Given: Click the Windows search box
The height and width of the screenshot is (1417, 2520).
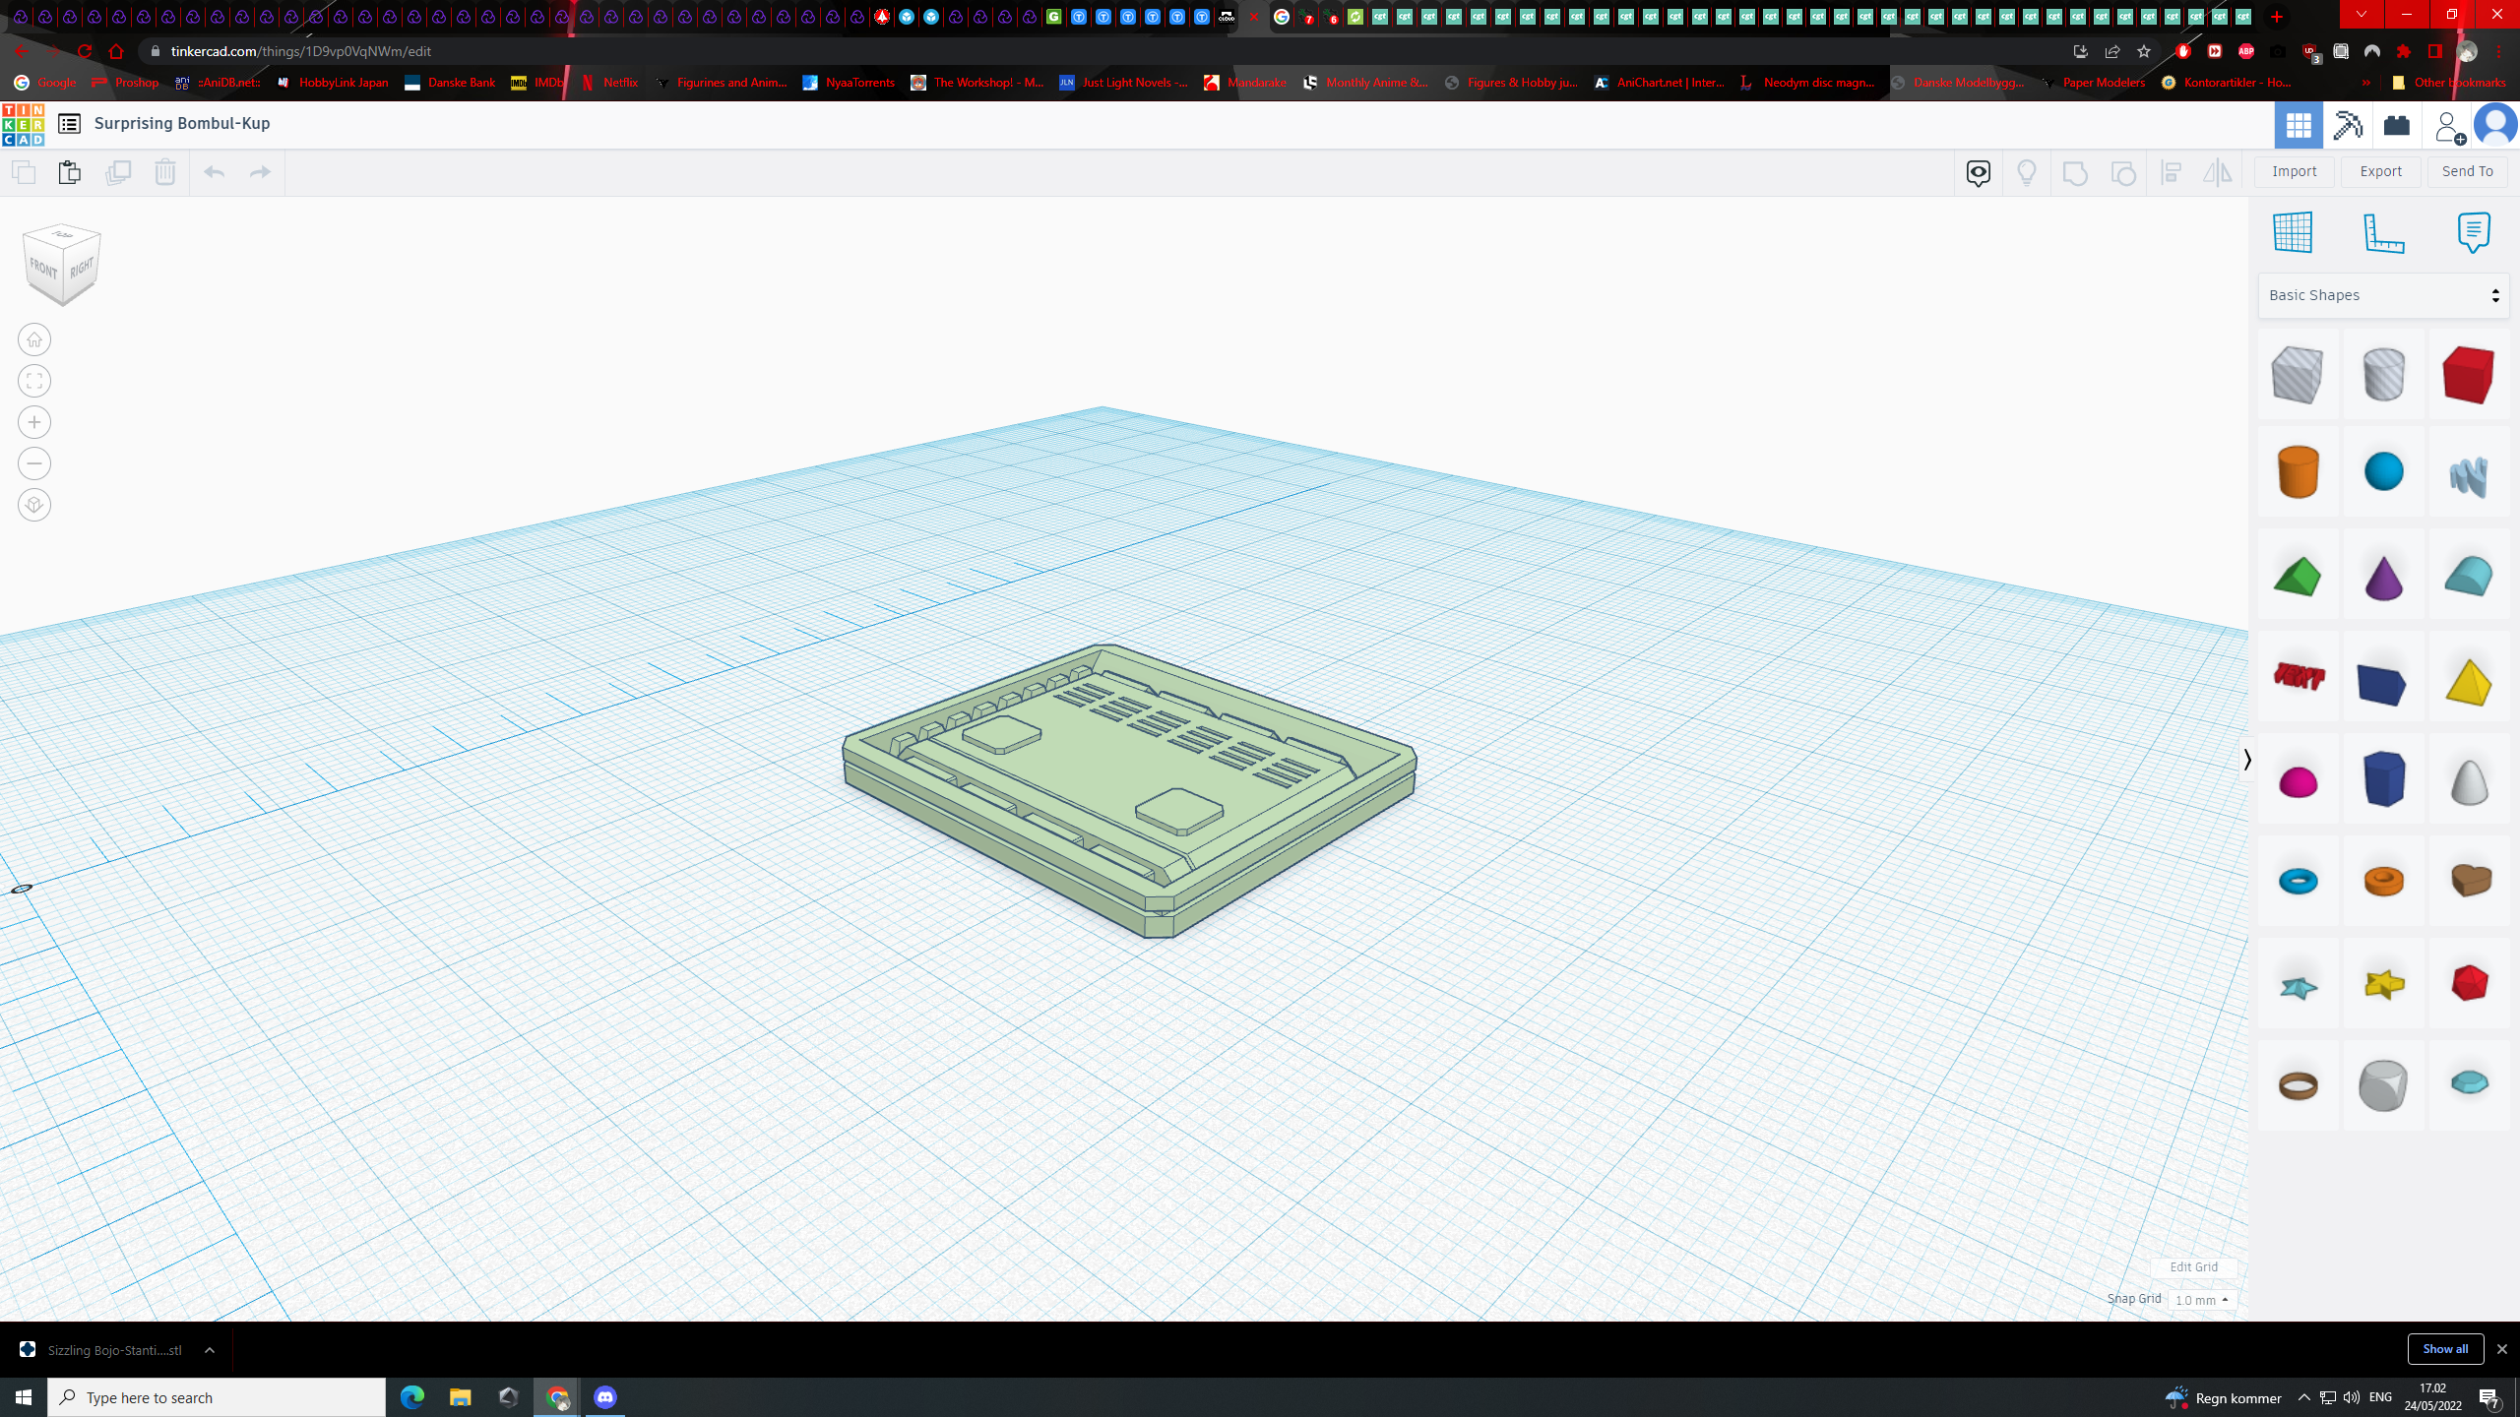Looking at the screenshot, I should [x=217, y=1397].
